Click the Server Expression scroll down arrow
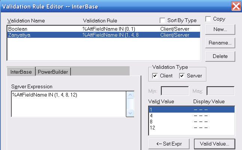Viewport: 242px width, 150px height. [x=130, y=113]
